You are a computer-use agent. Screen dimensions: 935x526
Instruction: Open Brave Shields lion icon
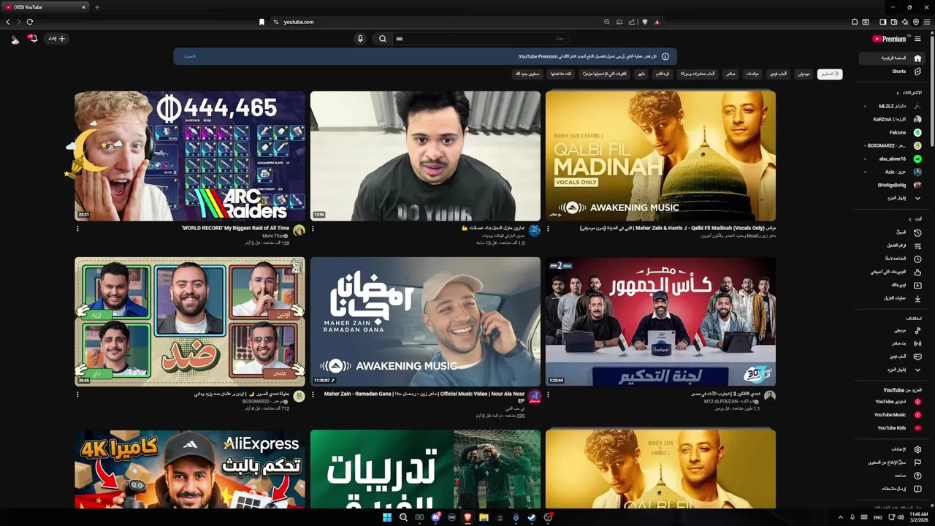(644, 22)
